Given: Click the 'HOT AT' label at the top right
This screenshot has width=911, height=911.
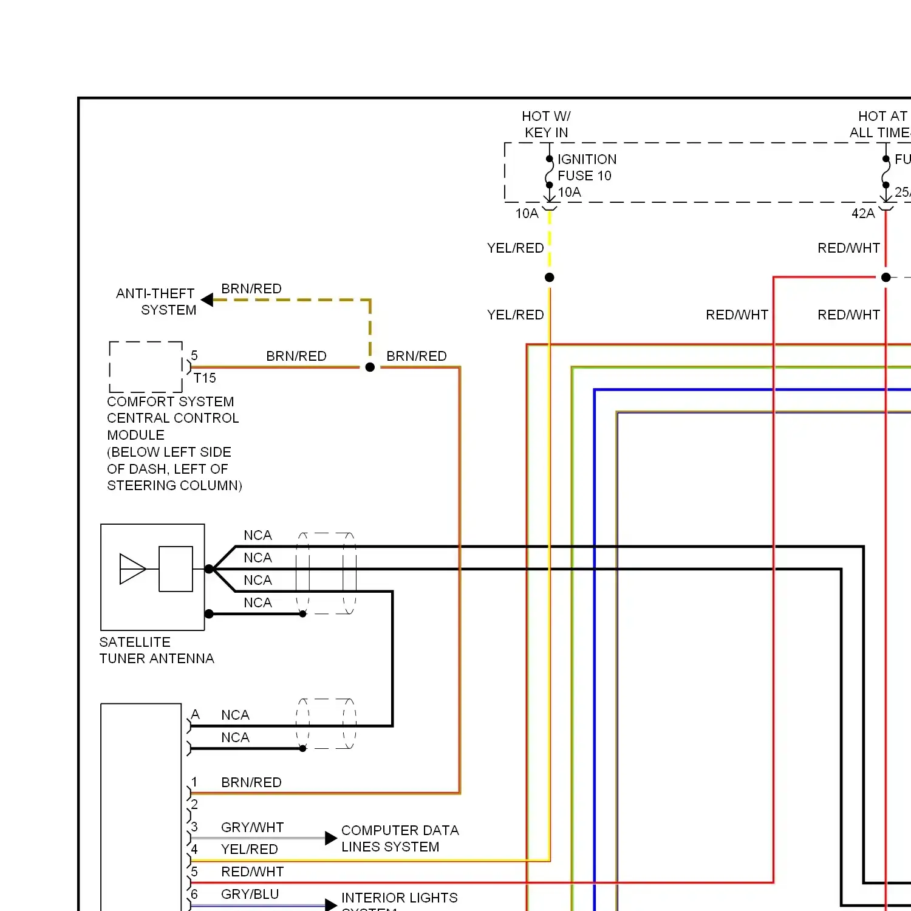Looking at the screenshot, I should [x=882, y=116].
